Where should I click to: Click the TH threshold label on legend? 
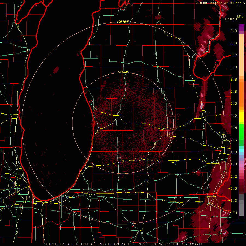(x=235, y=213)
